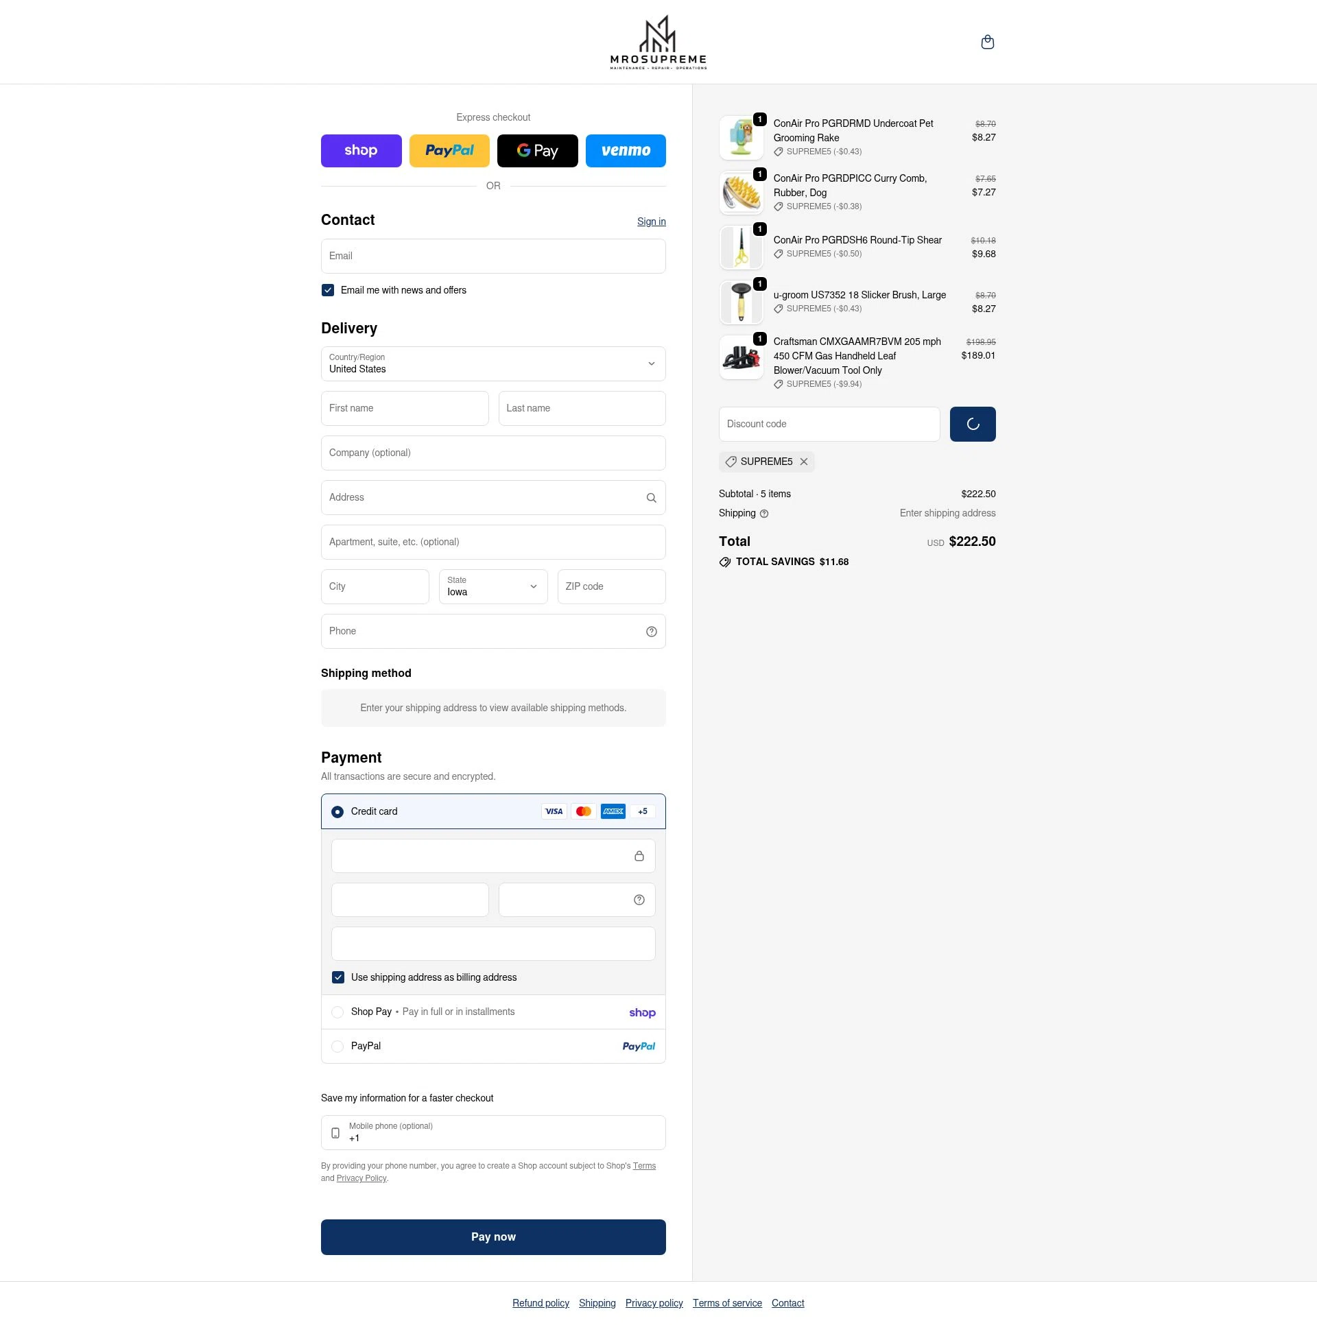Screen dimensions: 1317x1325
Task: Open the Refund policy footer link
Action: pyautogui.click(x=541, y=1303)
